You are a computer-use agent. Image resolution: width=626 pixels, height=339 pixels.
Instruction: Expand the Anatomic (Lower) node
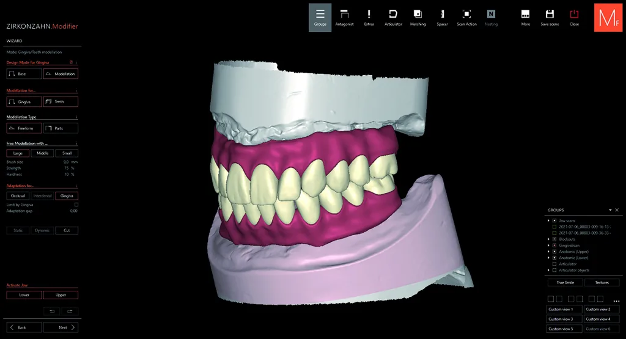548,258
